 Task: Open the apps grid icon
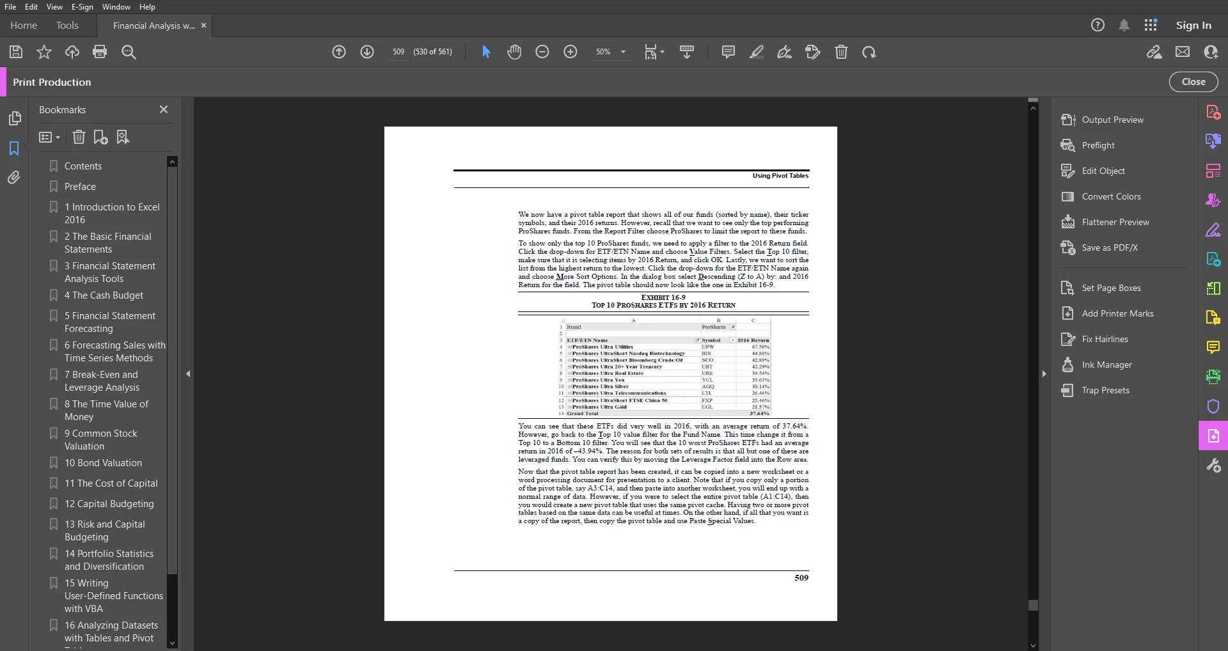pos(1151,25)
